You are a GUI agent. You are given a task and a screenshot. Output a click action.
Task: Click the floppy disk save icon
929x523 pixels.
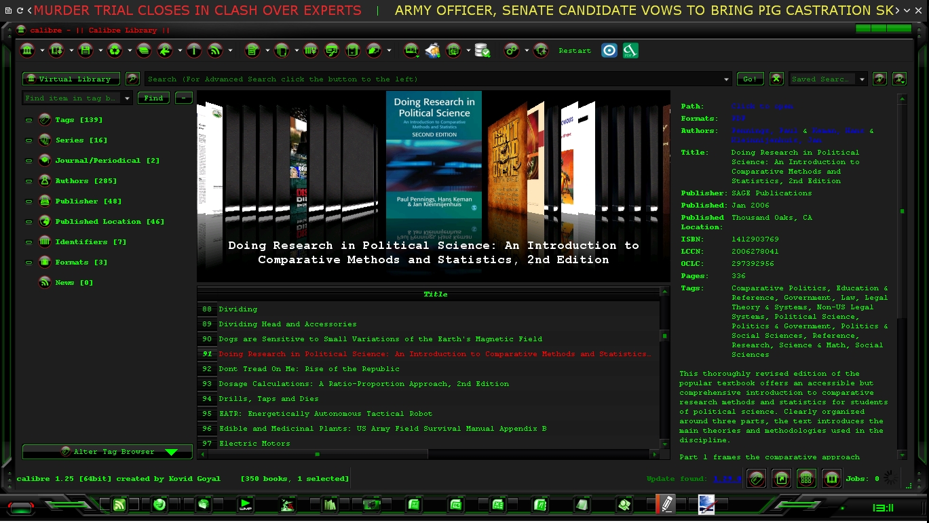click(x=86, y=50)
